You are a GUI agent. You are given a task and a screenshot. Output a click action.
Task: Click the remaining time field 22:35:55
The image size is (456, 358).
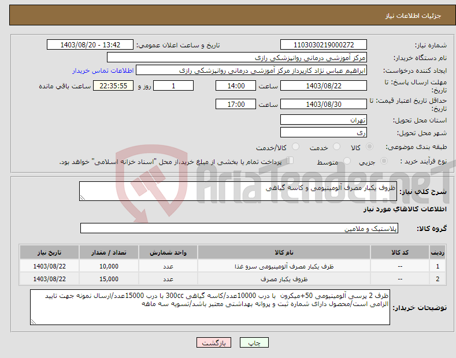[113, 85]
